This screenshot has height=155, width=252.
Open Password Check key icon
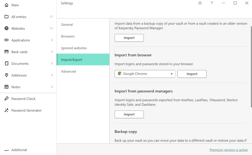(6, 99)
